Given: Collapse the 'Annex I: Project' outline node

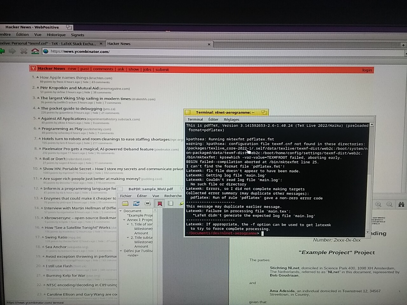Looking at the screenshot, I should click(124, 220).
